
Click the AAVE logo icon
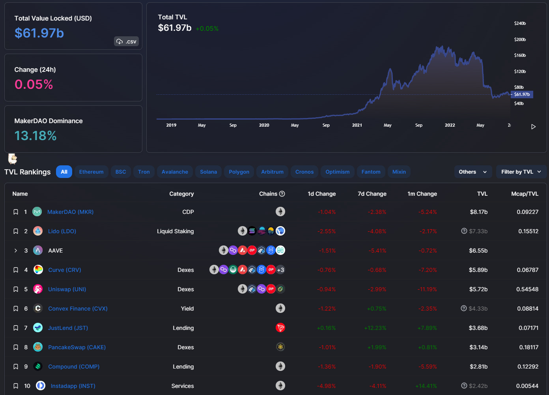[38, 250]
